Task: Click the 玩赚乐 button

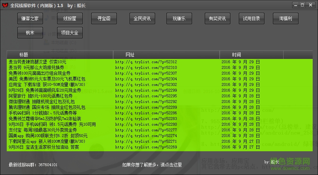Action: click(x=179, y=18)
